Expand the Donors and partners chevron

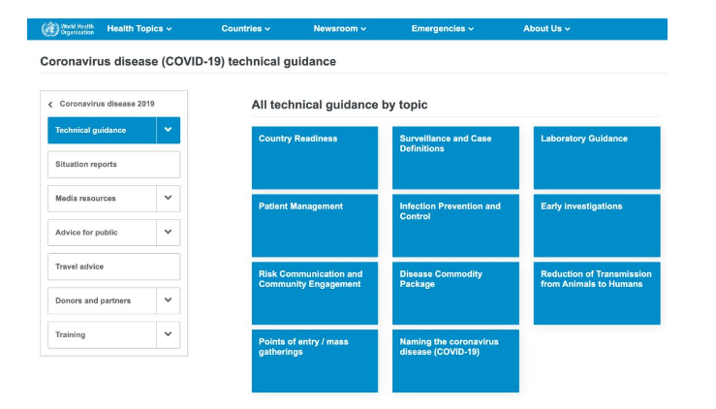[x=168, y=300]
